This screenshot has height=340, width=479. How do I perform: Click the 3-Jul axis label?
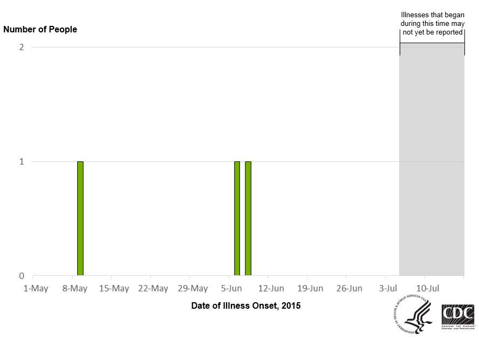(387, 288)
